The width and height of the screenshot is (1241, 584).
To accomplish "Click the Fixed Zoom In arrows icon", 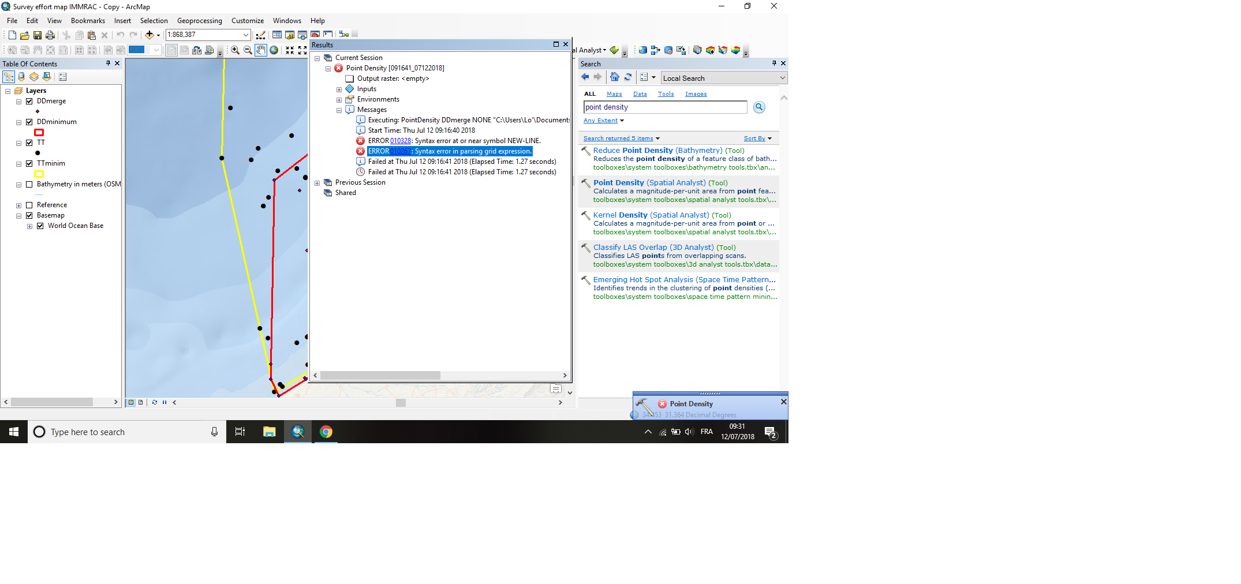I will 290,50.
